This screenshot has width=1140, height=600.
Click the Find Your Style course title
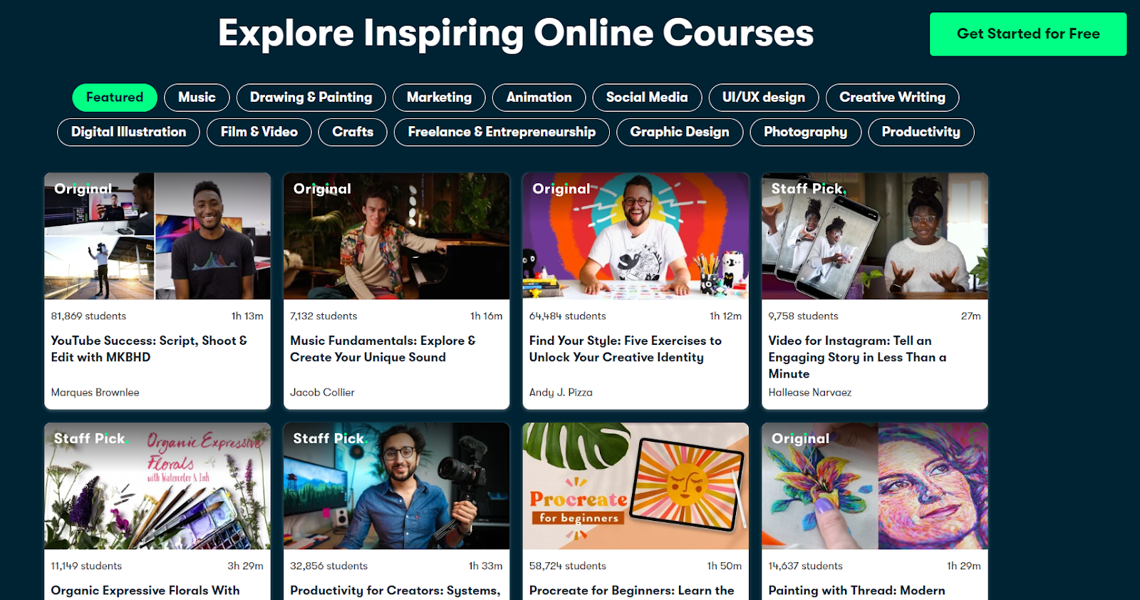[626, 349]
